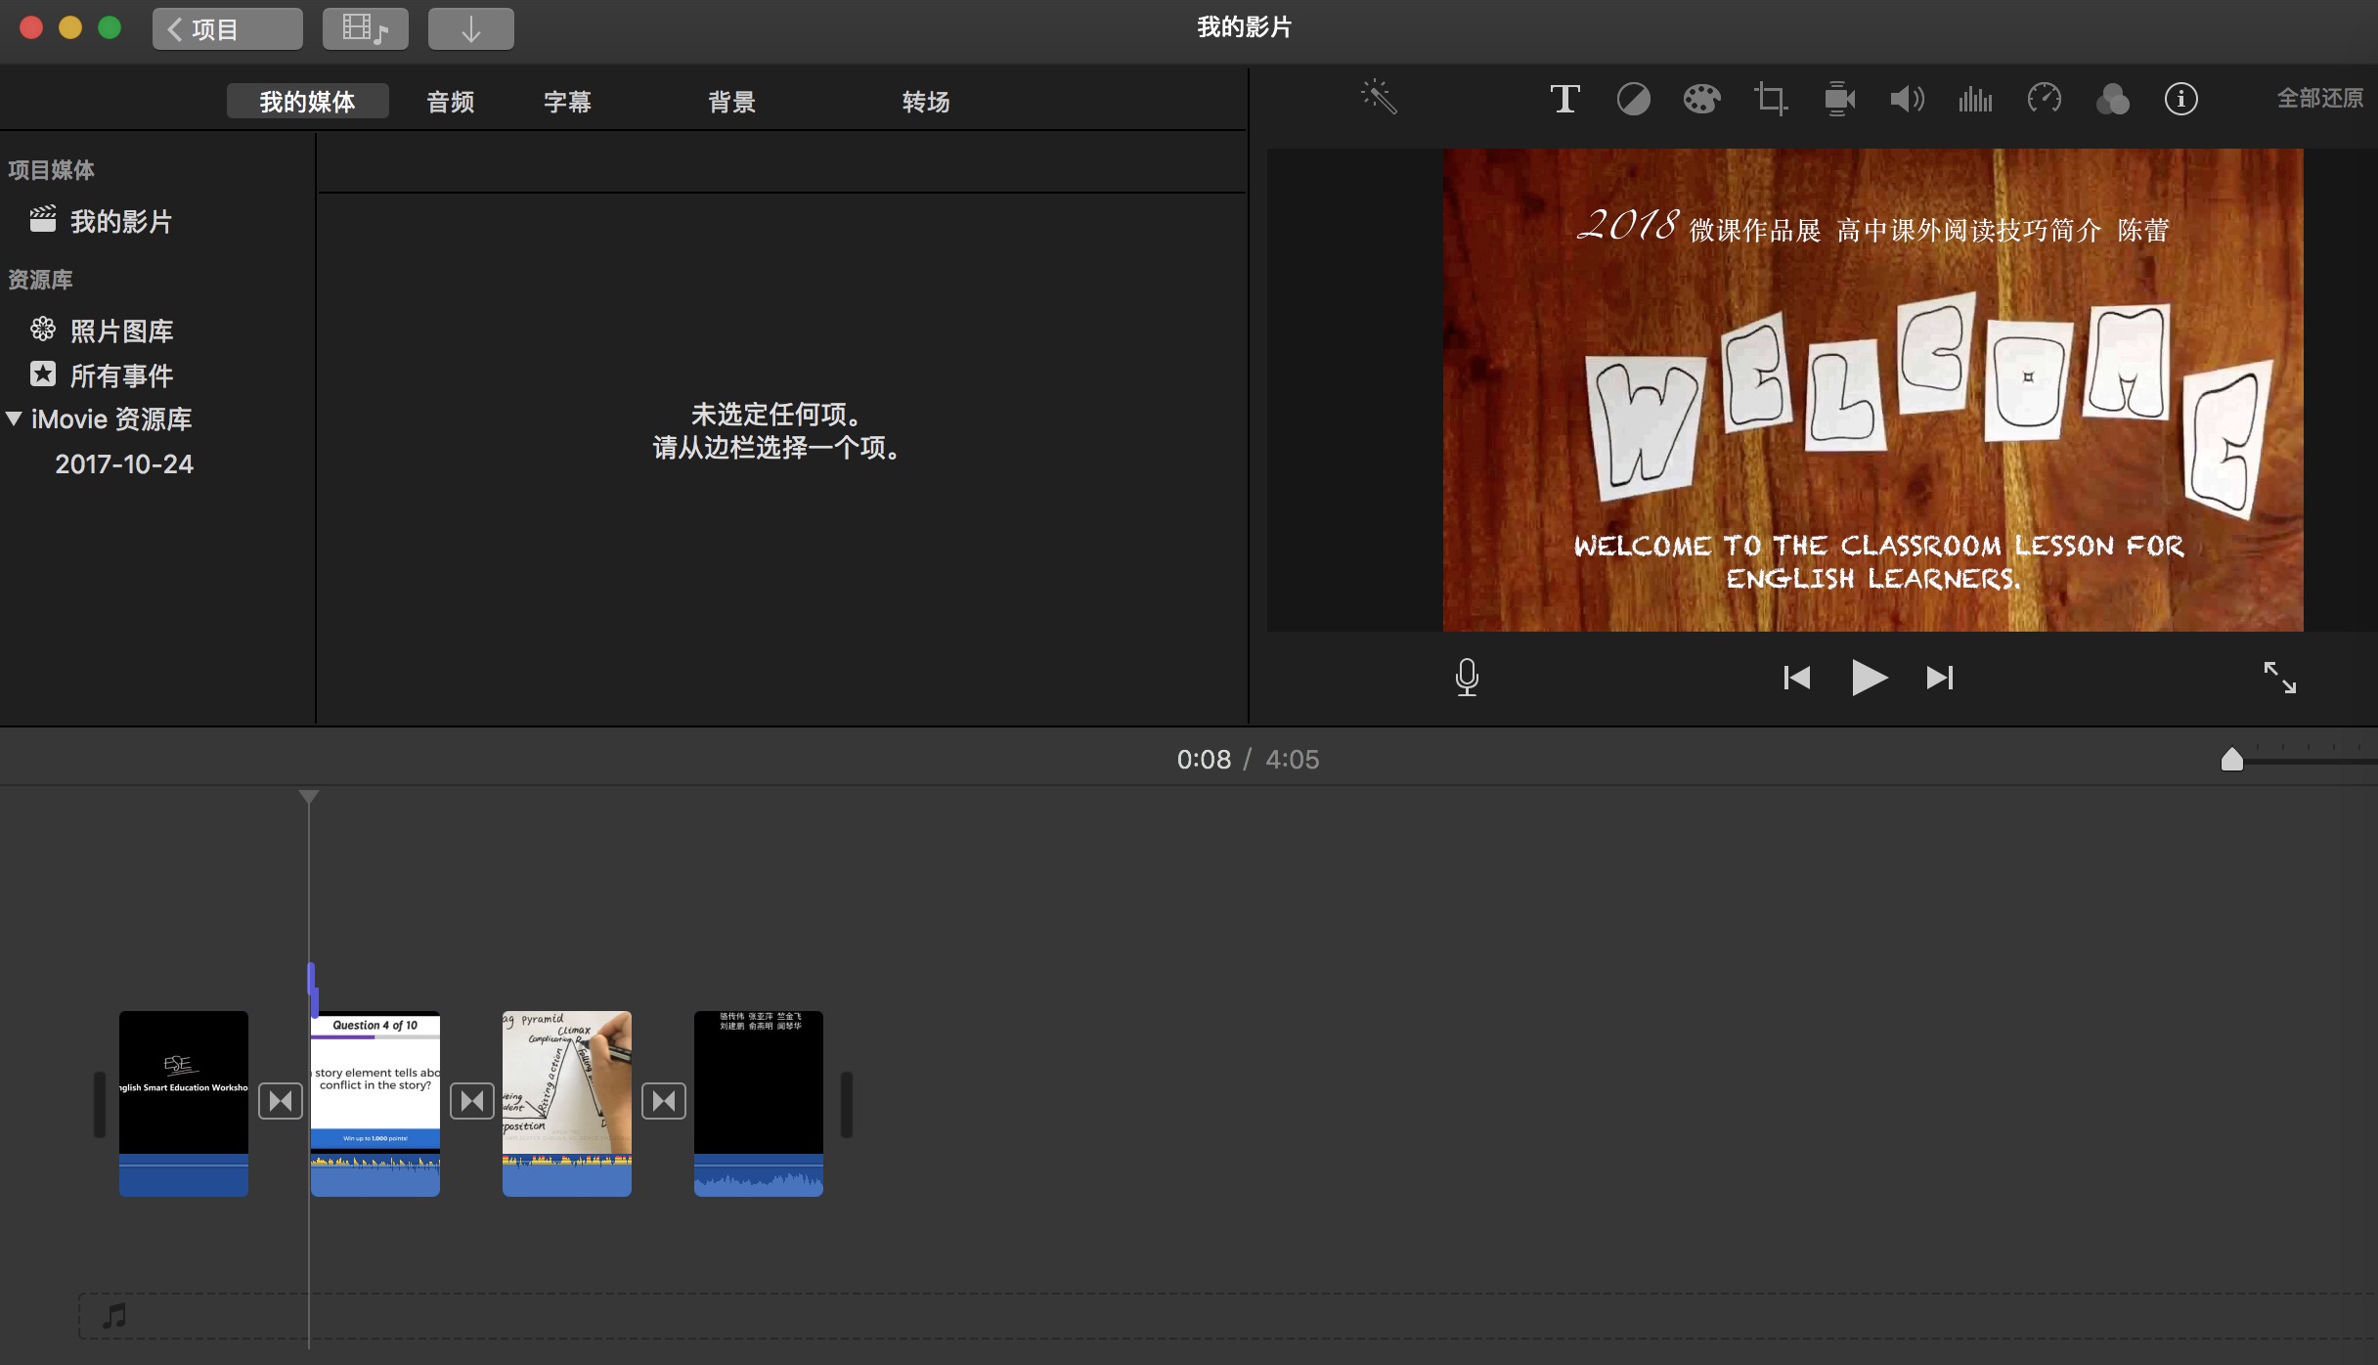Open the color balance tool
This screenshot has height=1365, width=2378.
tap(1633, 99)
